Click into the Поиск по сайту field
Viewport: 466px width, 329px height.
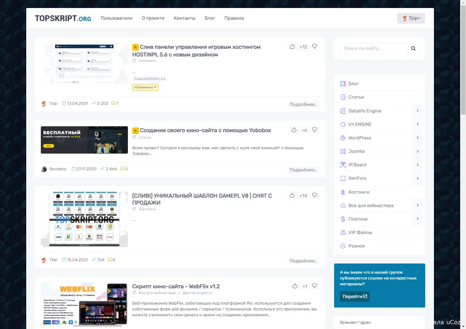click(374, 48)
